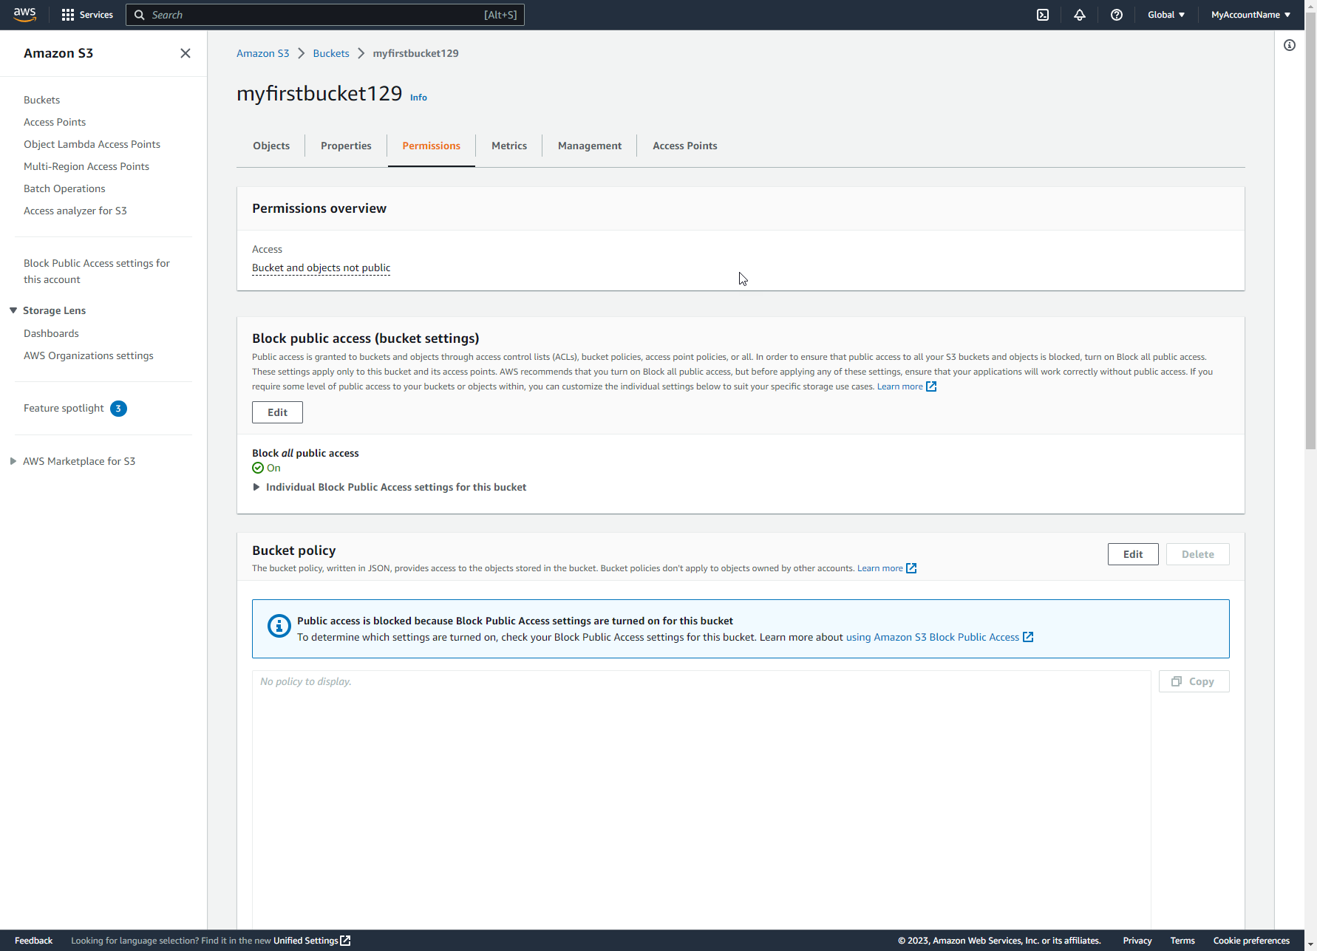1317x951 pixels.
Task: Click the search magnifier icon
Action: click(x=139, y=15)
